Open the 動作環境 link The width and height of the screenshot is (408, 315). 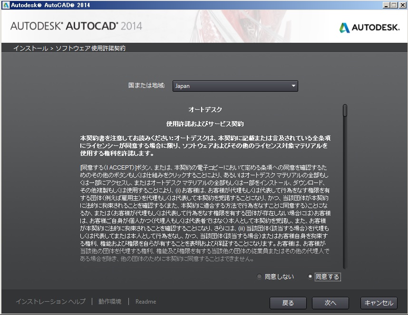coord(110,302)
